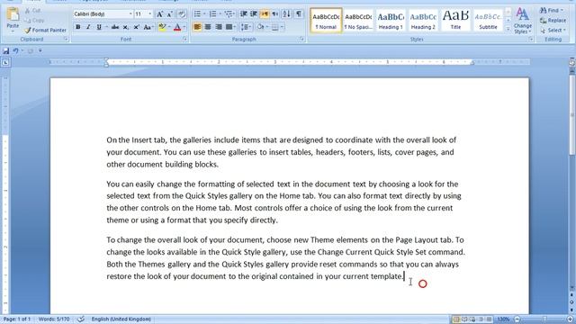
Task: Select Print Layout view icon
Action: 456,319
